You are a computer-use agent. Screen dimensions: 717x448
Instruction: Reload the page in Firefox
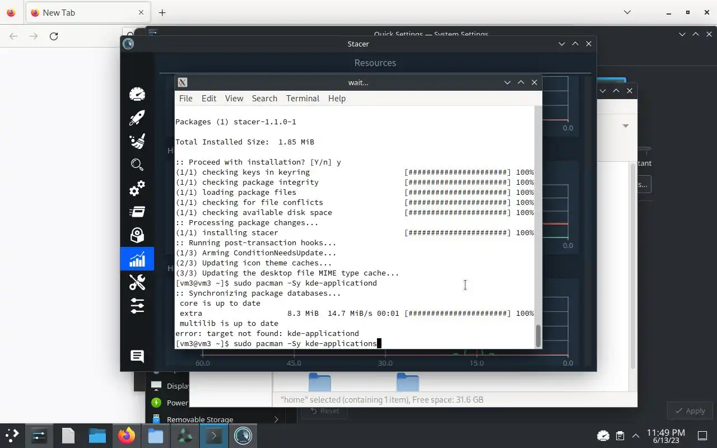(x=54, y=36)
